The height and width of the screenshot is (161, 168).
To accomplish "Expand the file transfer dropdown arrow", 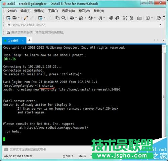I will coord(85,18).
